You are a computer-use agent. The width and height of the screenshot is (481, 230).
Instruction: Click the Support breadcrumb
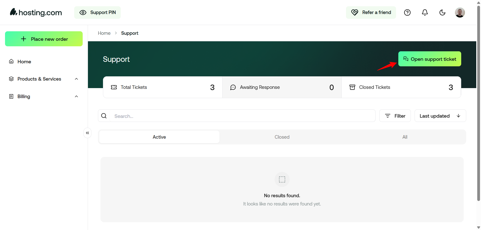click(130, 33)
